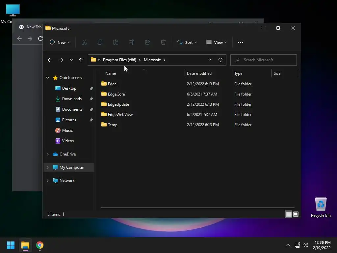Click the Rename icon in toolbar

pos(132,42)
